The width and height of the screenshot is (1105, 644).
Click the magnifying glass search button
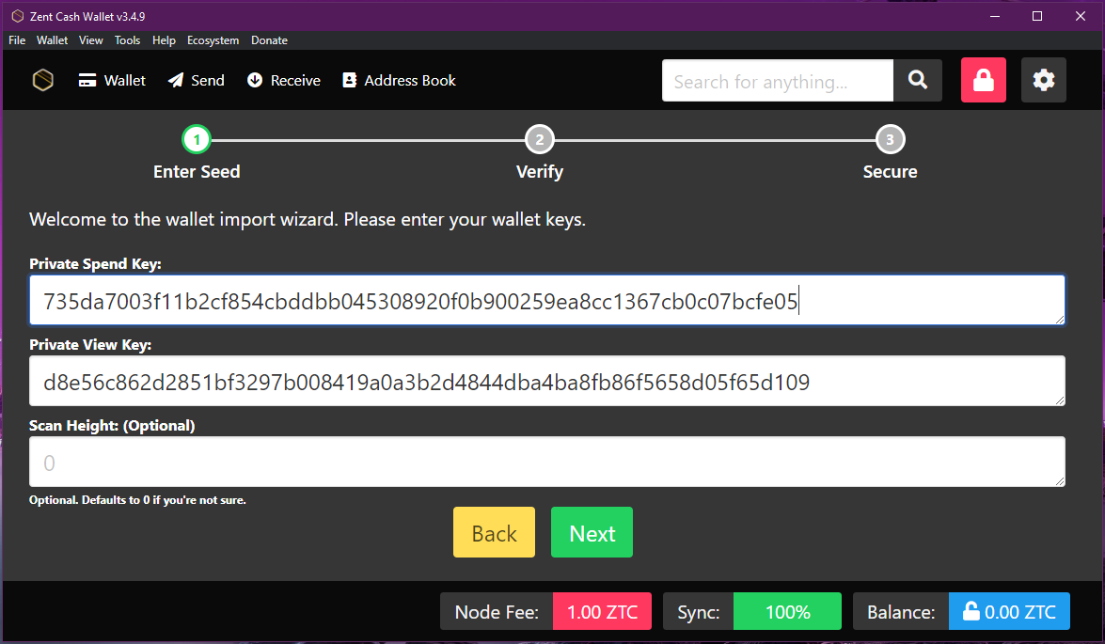[x=918, y=80]
